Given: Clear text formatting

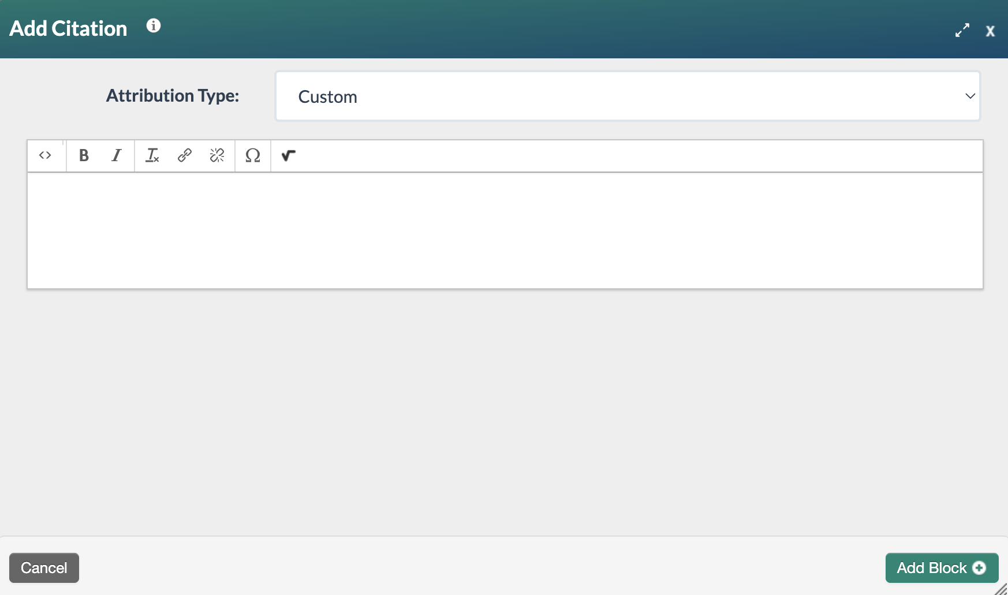Looking at the screenshot, I should tap(152, 155).
